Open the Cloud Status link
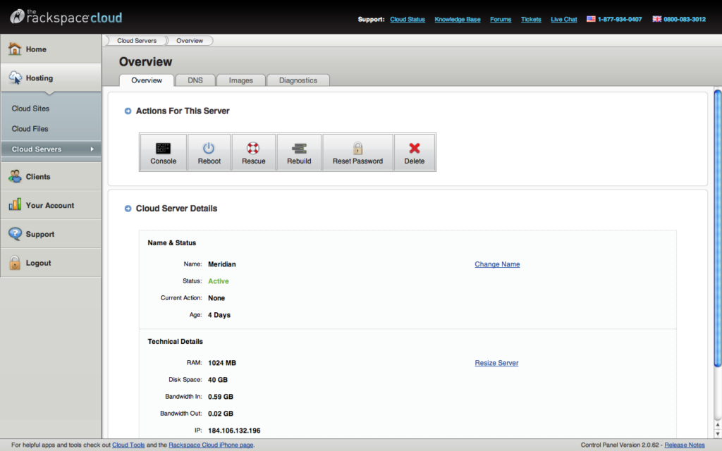Viewport: 722px width, 451px height. (408, 19)
